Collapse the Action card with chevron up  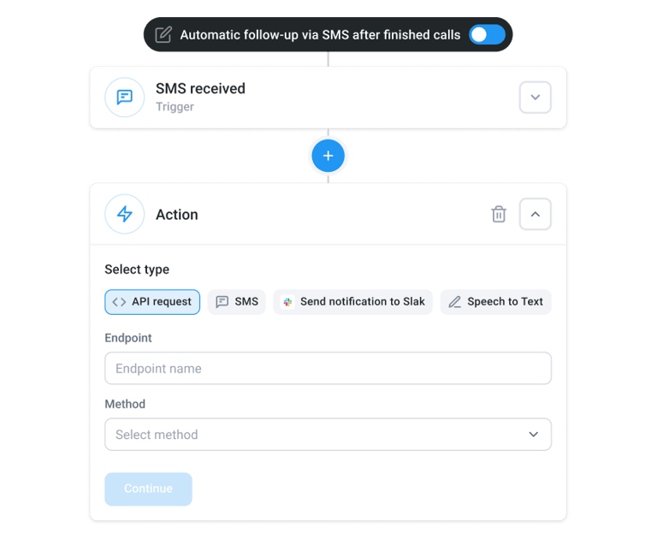click(535, 214)
